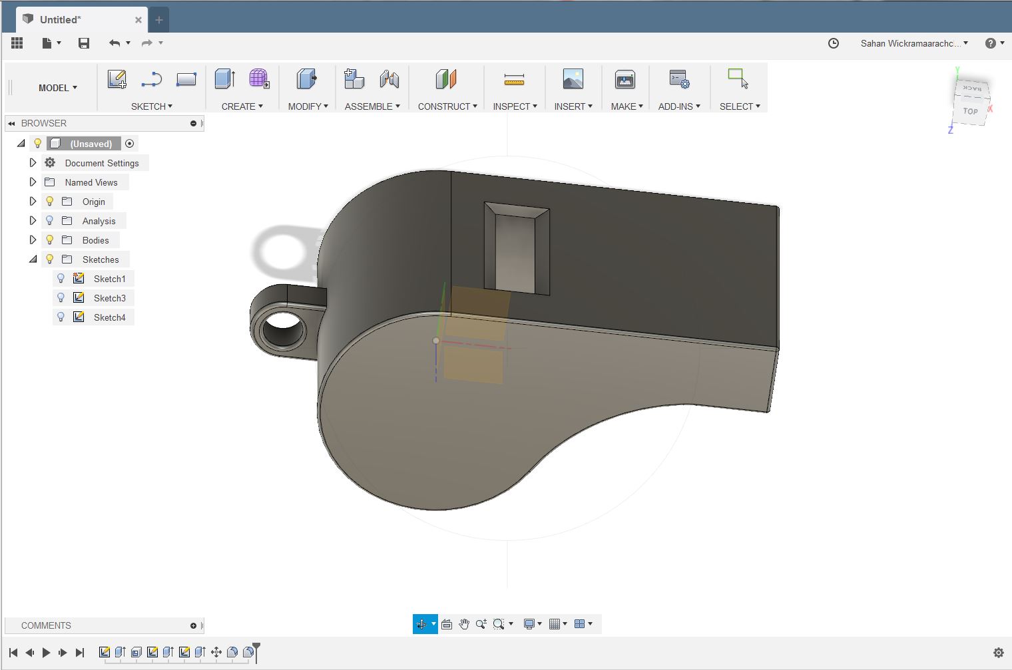Image resolution: width=1012 pixels, height=670 pixels.
Task: Open the MODEL workspace dropdown
Action: click(x=58, y=88)
